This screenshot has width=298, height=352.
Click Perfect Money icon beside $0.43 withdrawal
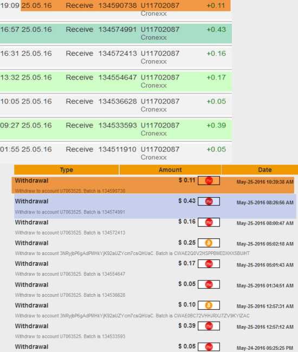click(209, 201)
